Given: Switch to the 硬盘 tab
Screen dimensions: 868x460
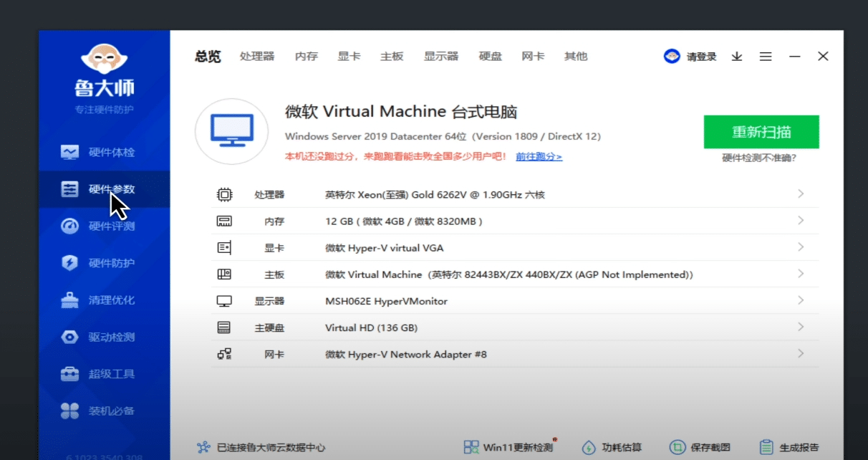Looking at the screenshot, I should pyautogui.click(x=491, y=57).
